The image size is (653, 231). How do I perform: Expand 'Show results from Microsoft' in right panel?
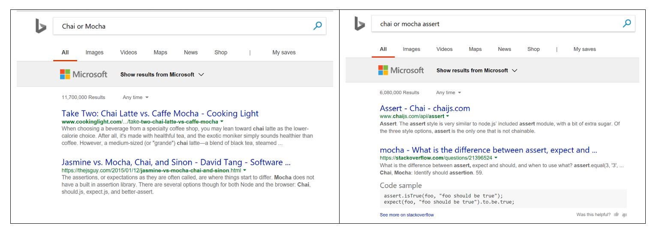477,70
